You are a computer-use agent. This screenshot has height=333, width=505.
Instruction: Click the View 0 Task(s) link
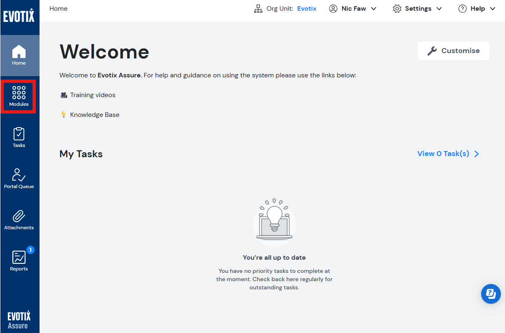pos(443,154)
